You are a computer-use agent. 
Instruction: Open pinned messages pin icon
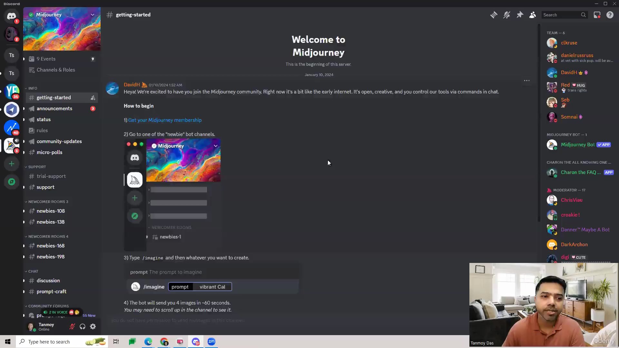(520, 15)
